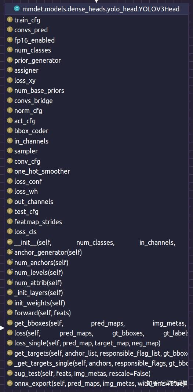
Task: Select the loss_single method entry
Action: 96,343
